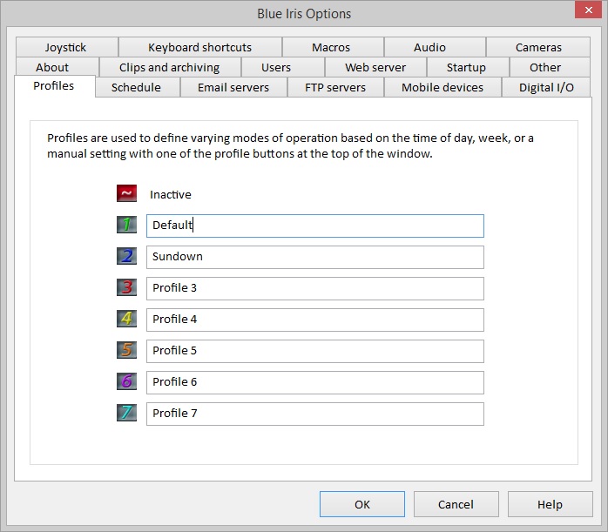Click the orange profile 5 icon
Image resolution: width=608 pixels, height=532 pixels.
(x=127, y=350)
